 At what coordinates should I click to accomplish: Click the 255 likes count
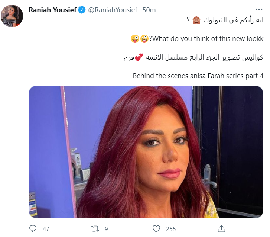coord(171,229)
